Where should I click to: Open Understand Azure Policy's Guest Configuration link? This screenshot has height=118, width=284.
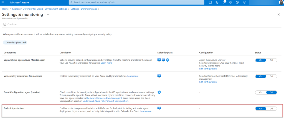click(105, 101)
